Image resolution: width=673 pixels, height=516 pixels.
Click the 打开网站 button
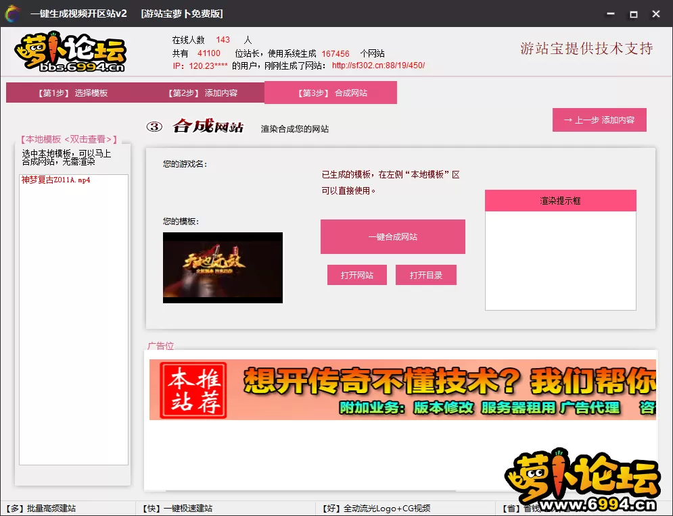click(357, 275)
